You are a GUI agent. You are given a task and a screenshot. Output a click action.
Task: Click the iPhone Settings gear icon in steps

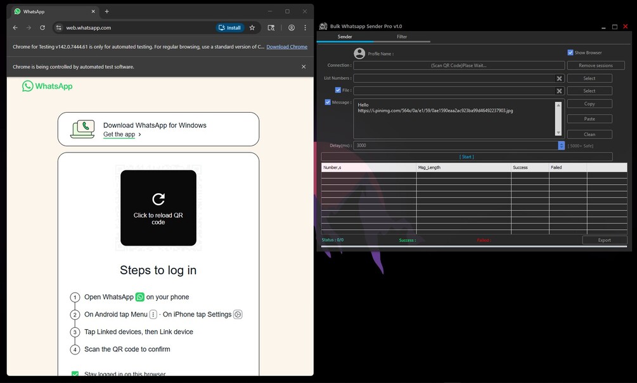tap(238, 315)
